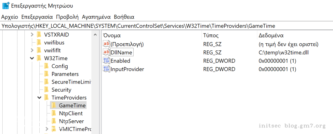Image resolution: width=333 pixels, height=134 pixels.
Task: Expand the VSTXRAID tree node
Action: [32, 34]
